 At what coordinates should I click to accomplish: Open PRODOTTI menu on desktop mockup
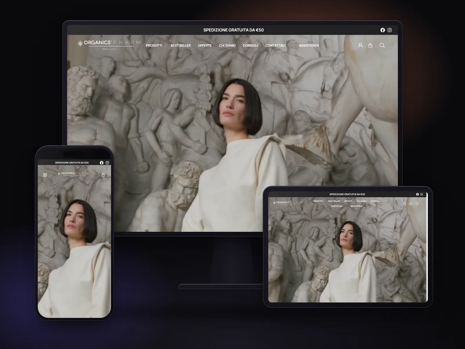pos(154,46)
